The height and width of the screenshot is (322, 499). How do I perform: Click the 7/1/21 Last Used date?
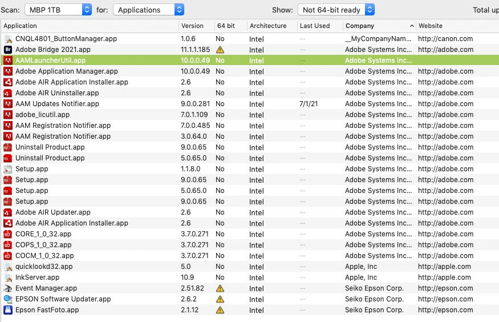(x=309, y=104)
